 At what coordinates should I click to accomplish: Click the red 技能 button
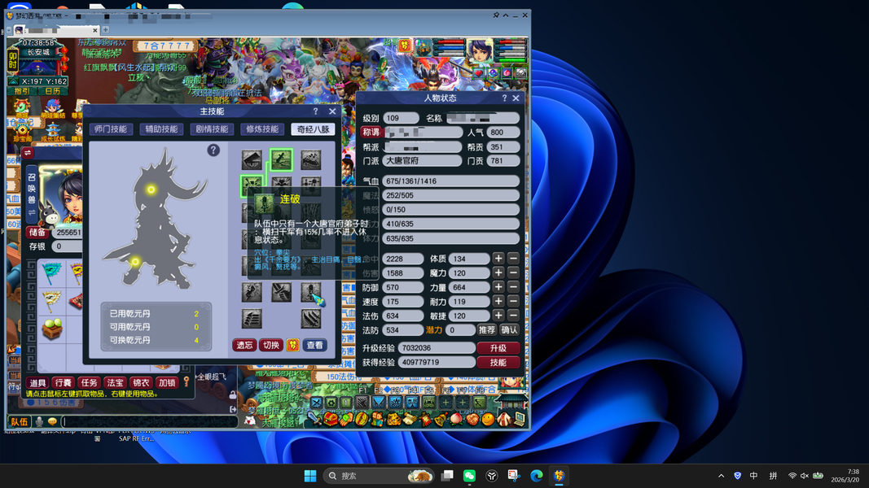click(x=498, y=363)
